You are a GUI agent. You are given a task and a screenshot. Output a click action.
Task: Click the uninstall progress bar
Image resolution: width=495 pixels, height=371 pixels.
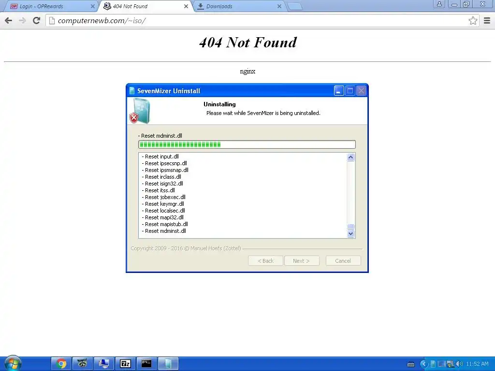click(247, 144)
